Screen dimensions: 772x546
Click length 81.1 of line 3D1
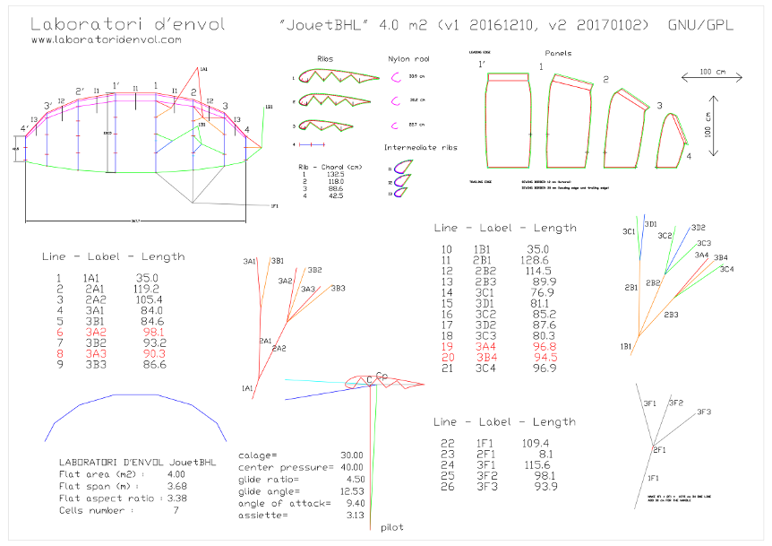coord(540,304)
